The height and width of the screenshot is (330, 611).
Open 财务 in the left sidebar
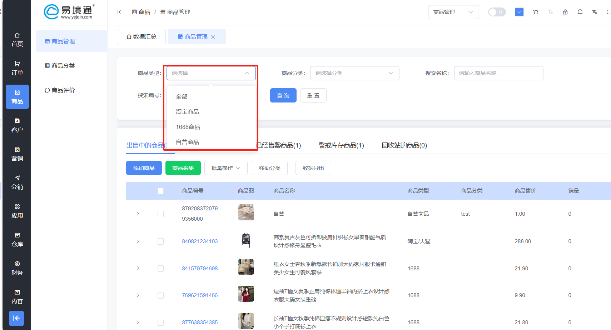[x=17, y=268]
